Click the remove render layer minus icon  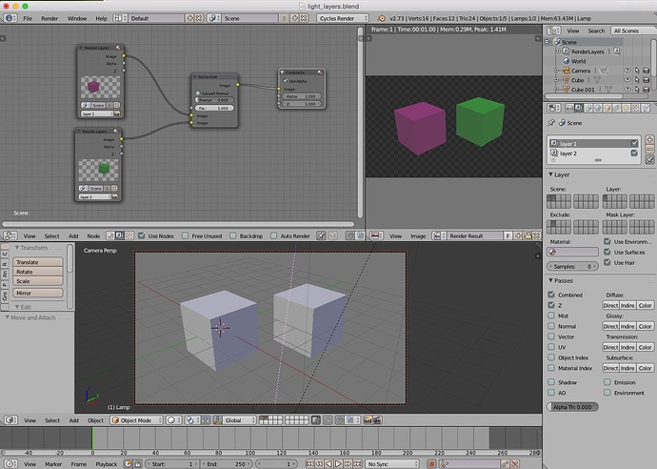(649, 150)
